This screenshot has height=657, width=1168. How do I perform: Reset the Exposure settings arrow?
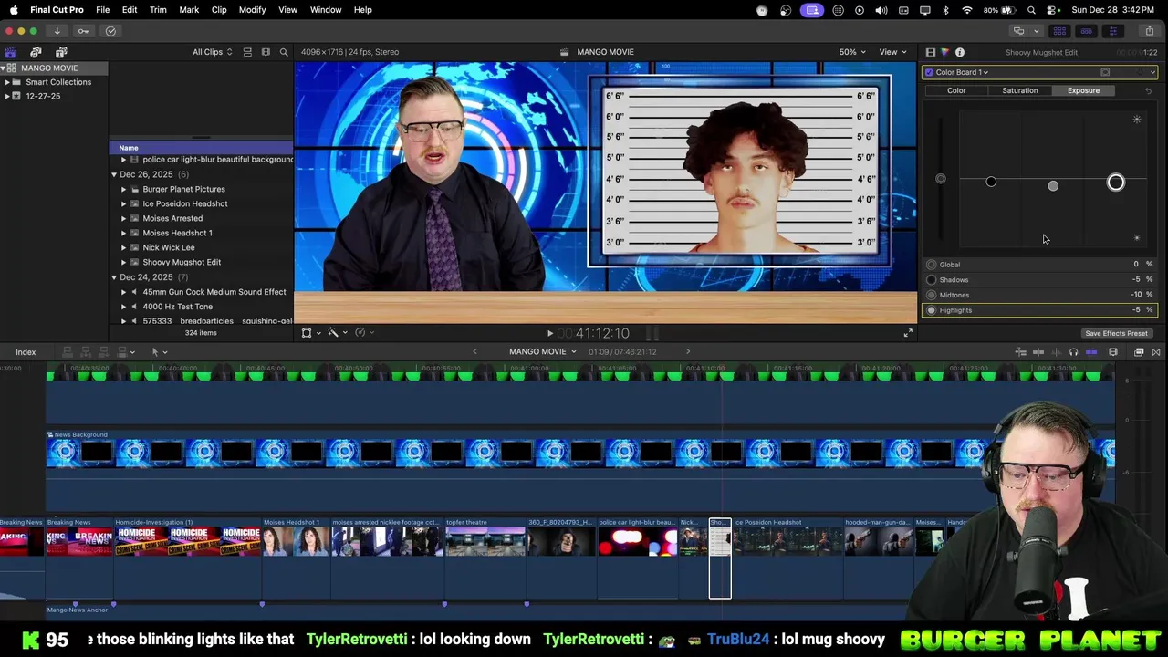[x=1148, y=90]
